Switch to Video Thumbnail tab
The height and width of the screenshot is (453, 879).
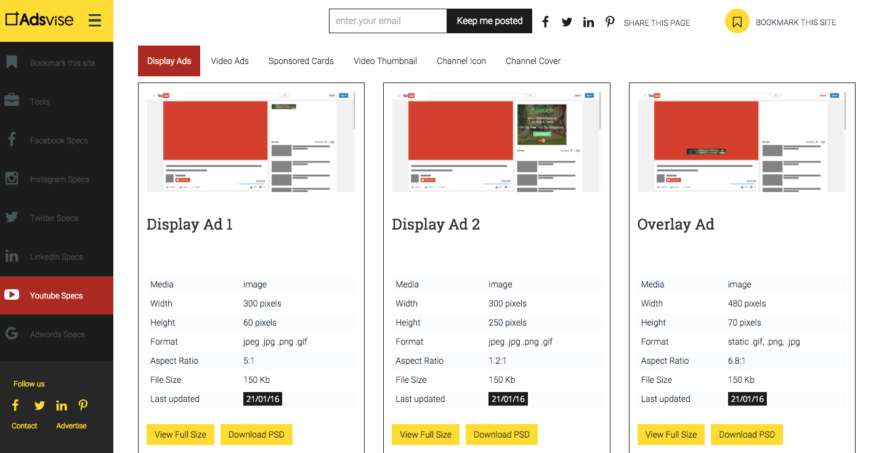(385, 61)
